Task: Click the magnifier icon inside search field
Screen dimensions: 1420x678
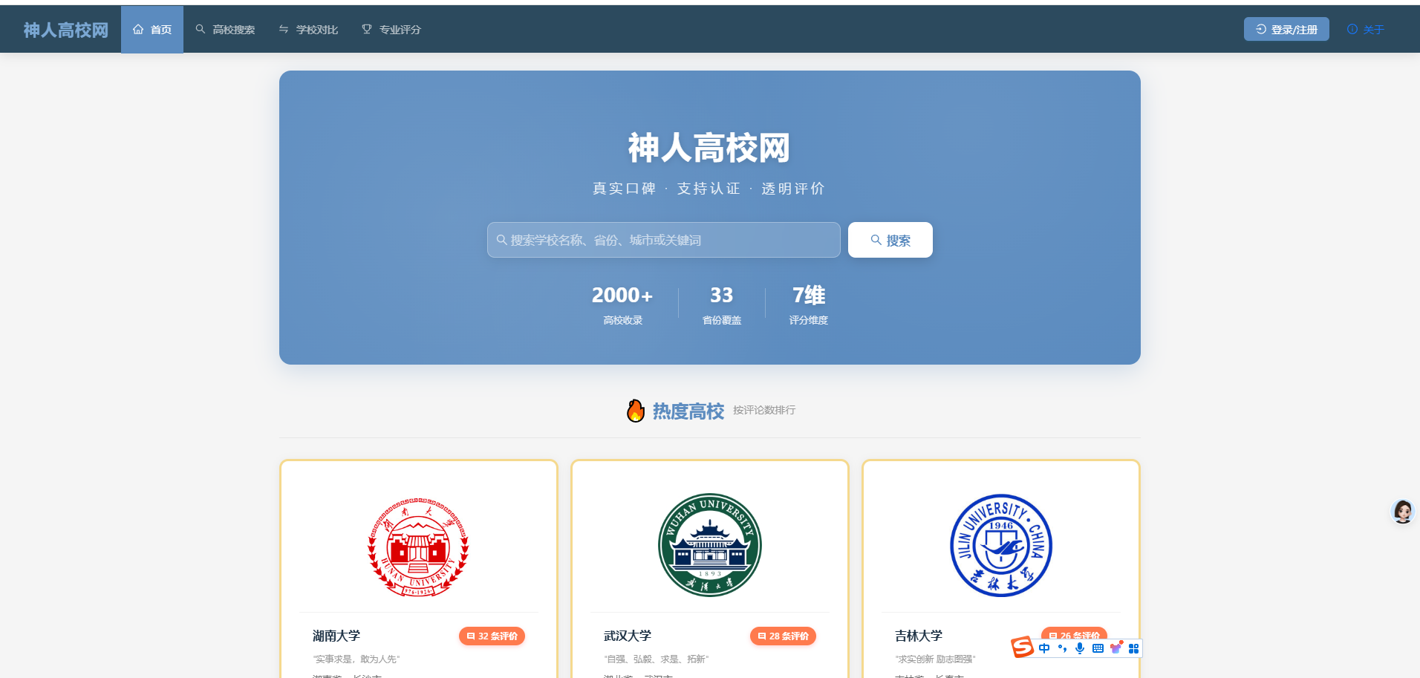Action: (502, 240)
